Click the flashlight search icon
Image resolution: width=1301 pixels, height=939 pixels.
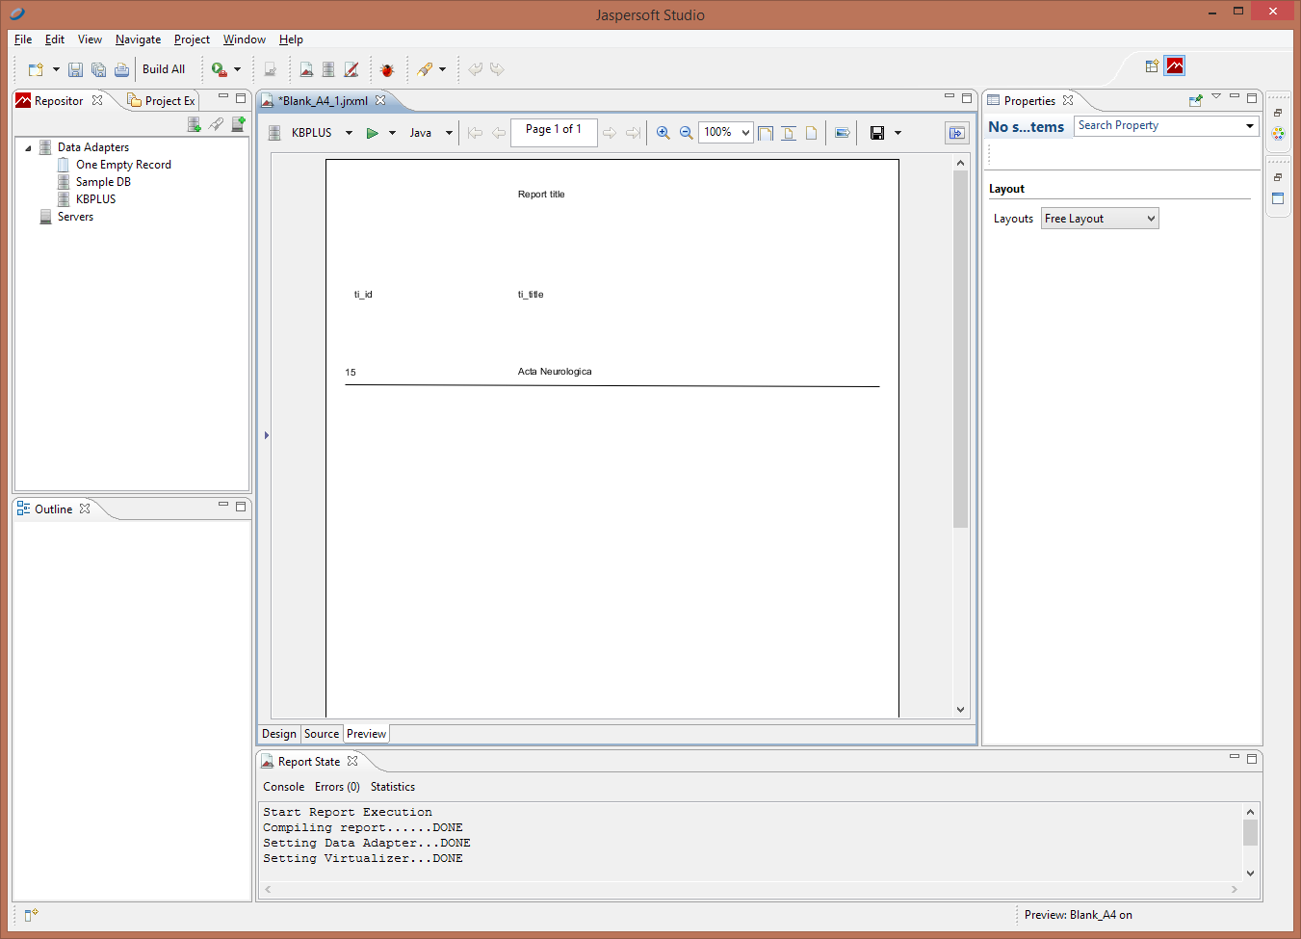425,69
